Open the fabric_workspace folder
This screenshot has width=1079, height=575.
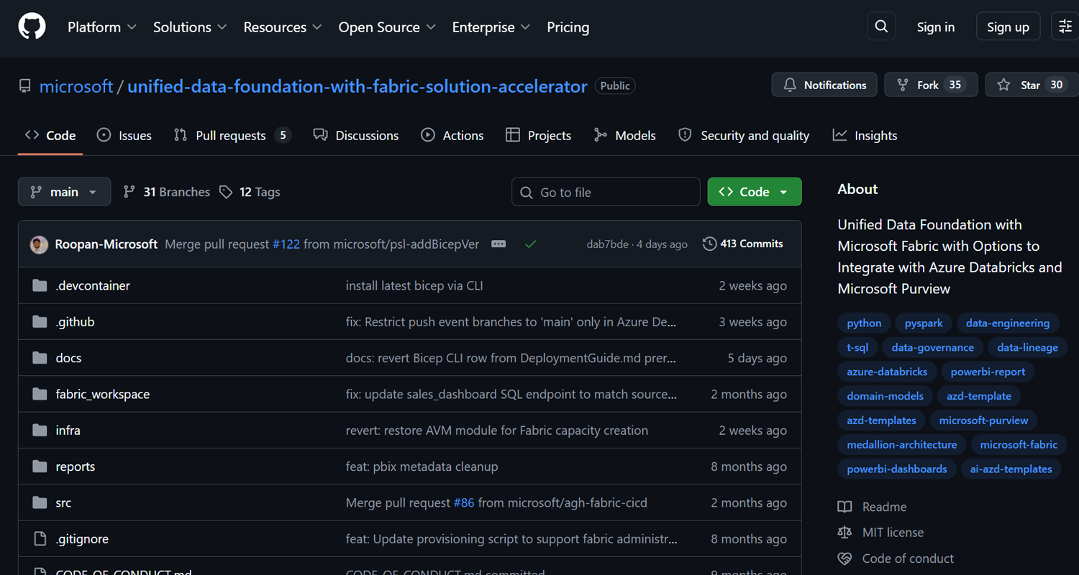pos(103,394)
